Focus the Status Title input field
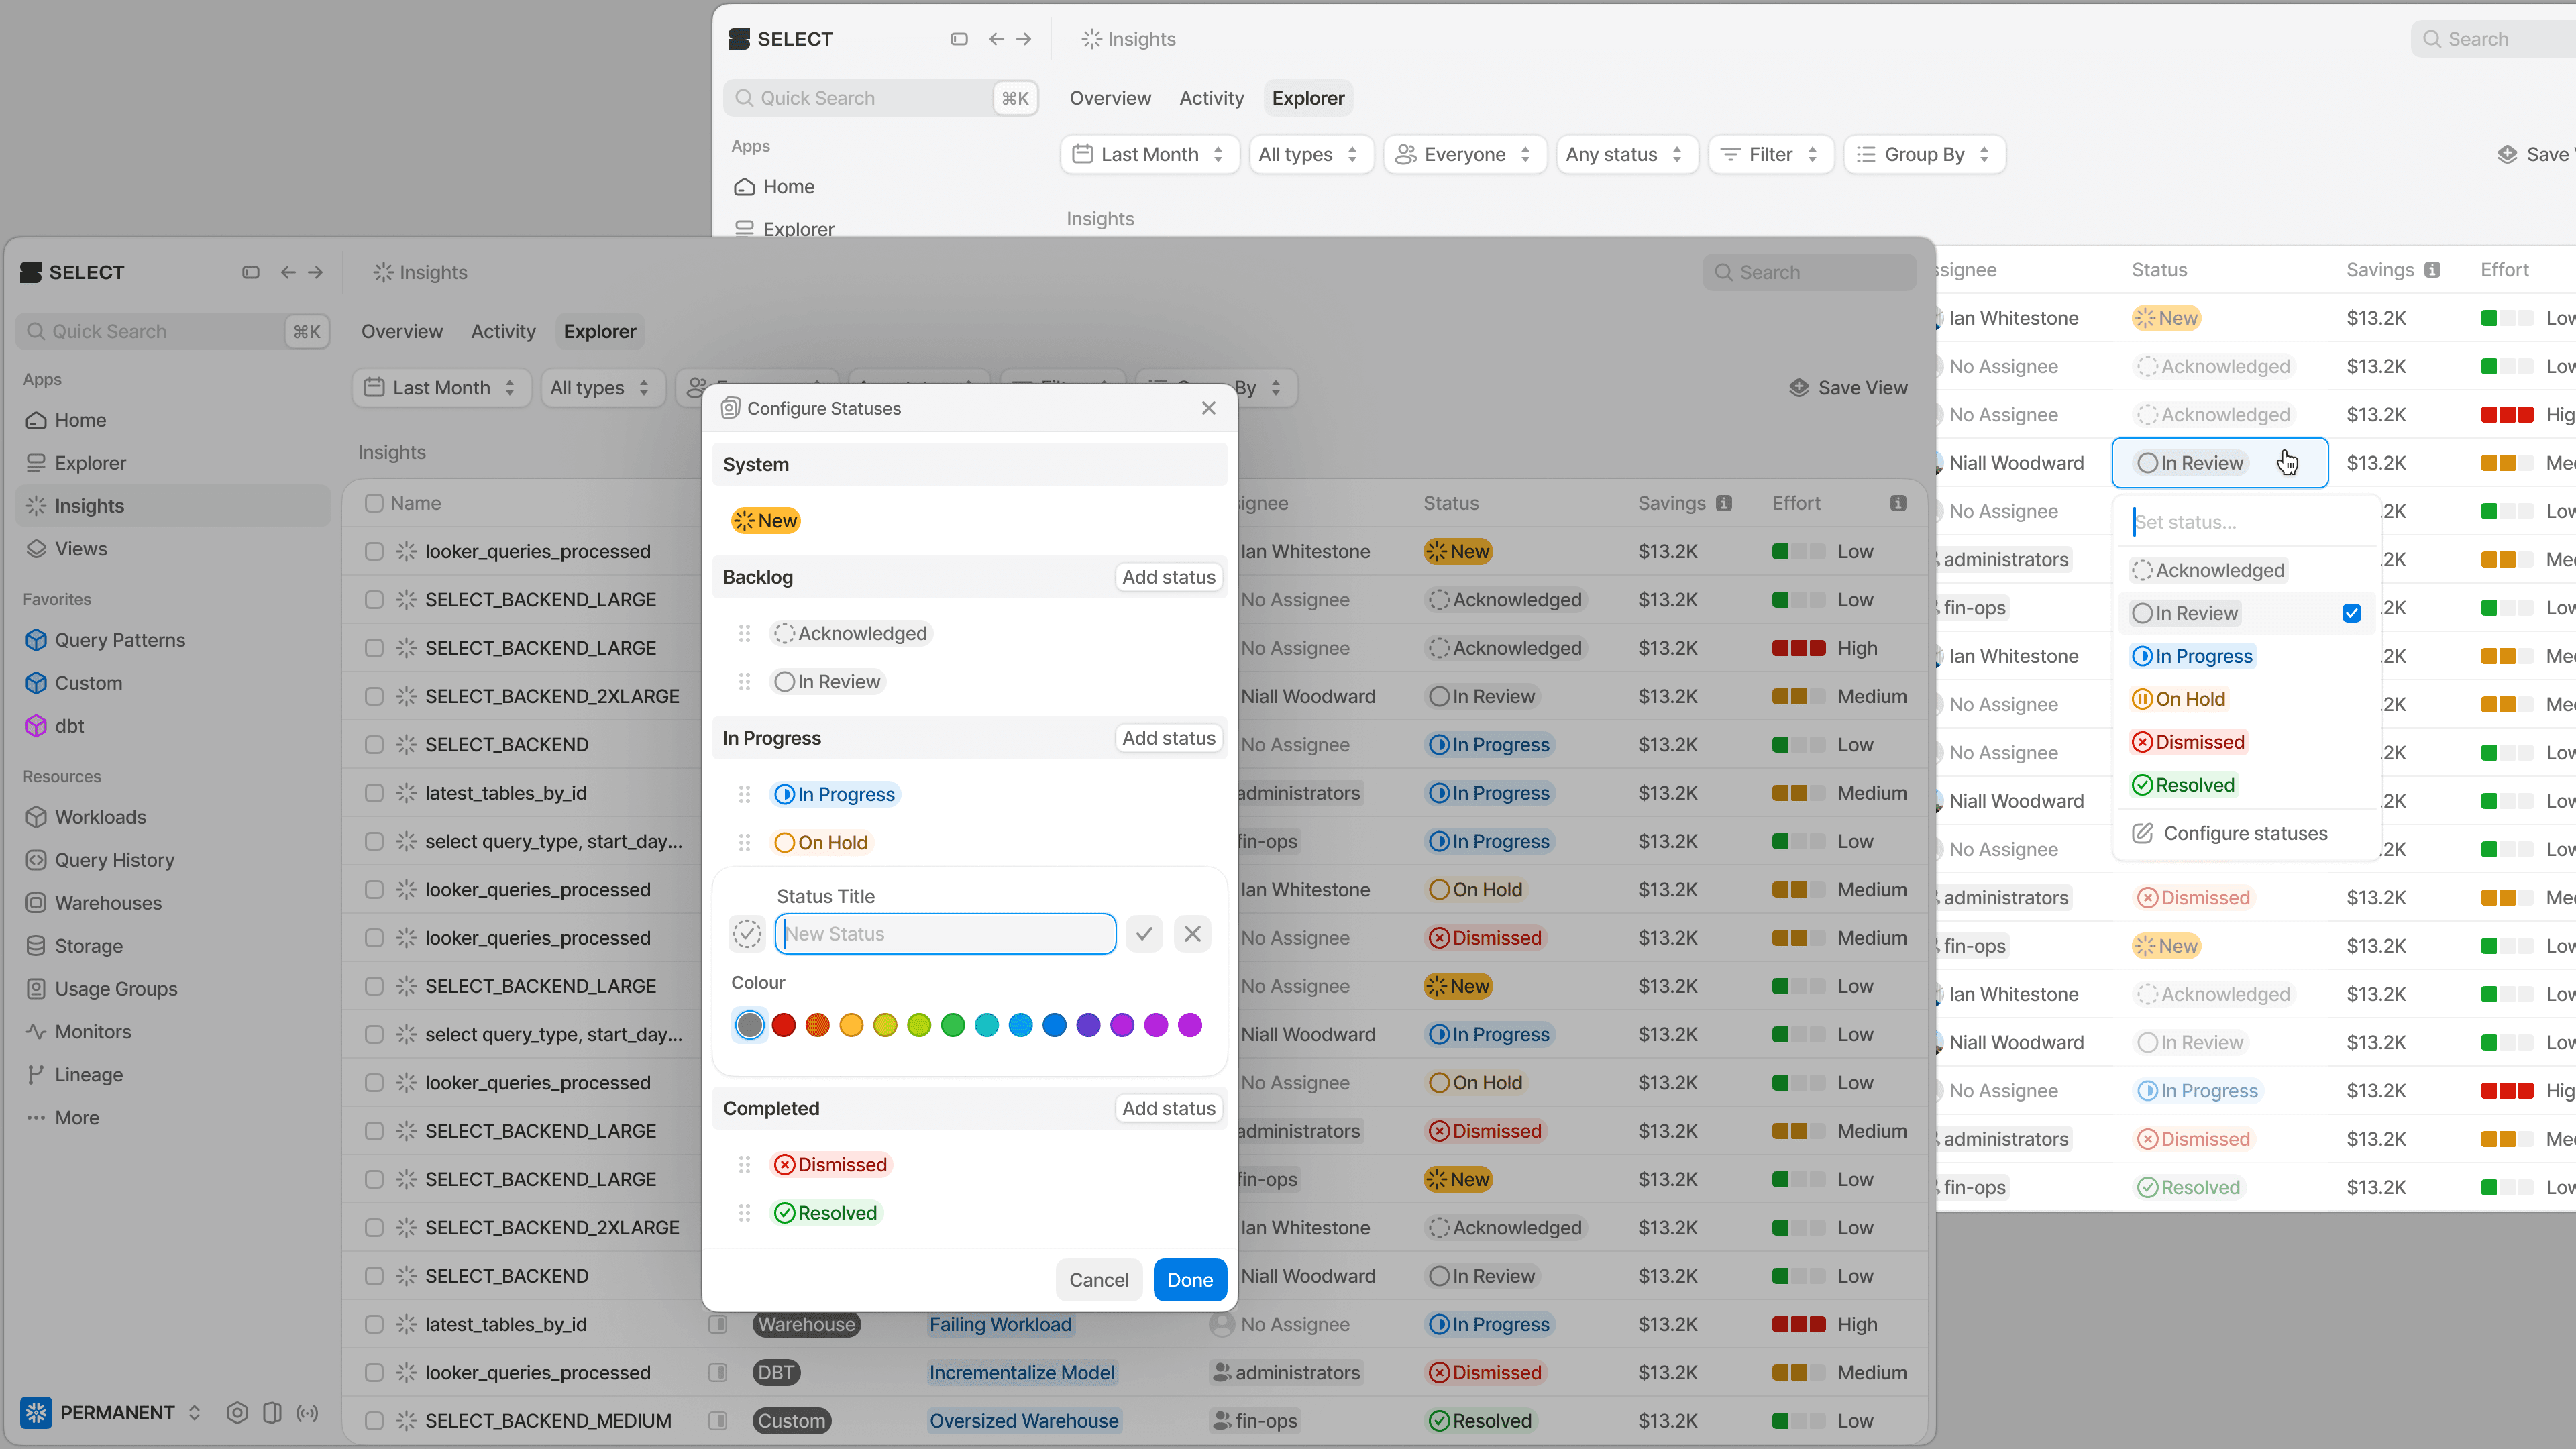 point(945,934)
